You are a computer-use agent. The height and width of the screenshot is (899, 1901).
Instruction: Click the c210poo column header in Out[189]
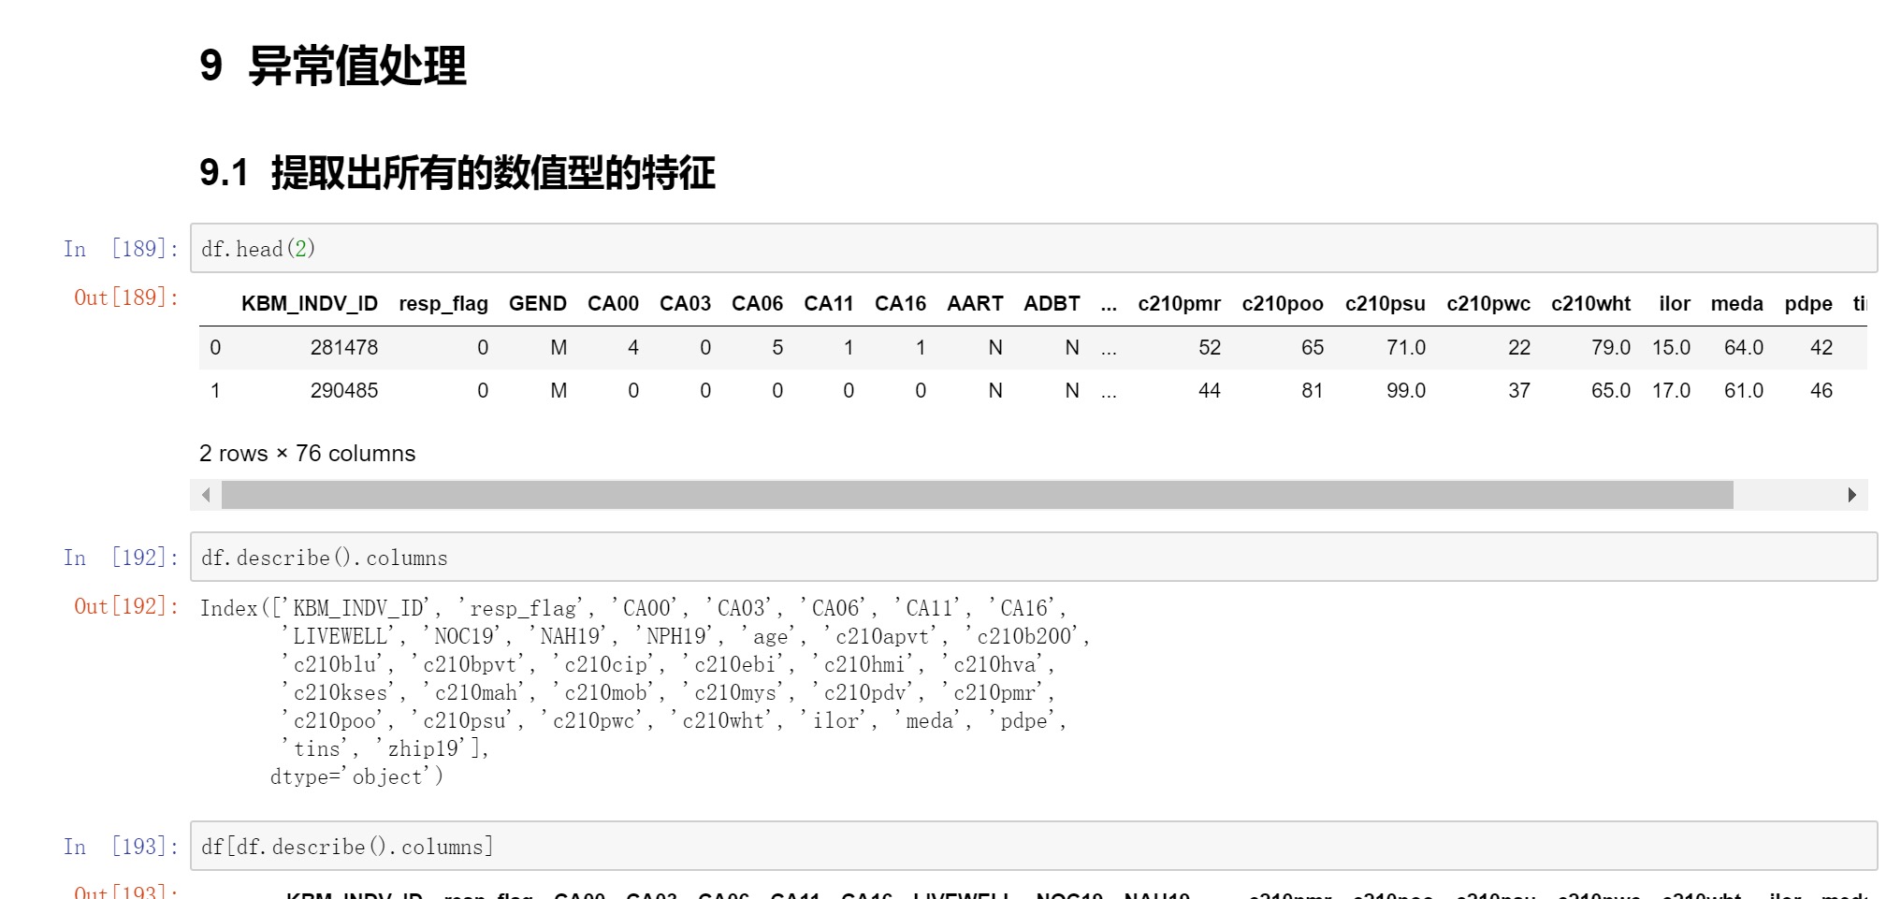tap(1283, 304)
